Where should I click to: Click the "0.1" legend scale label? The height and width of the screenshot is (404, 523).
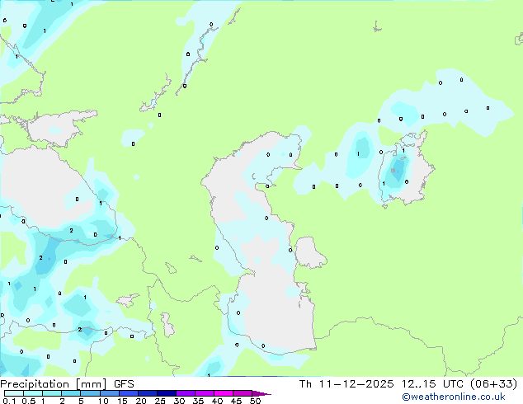pos(9,401)
